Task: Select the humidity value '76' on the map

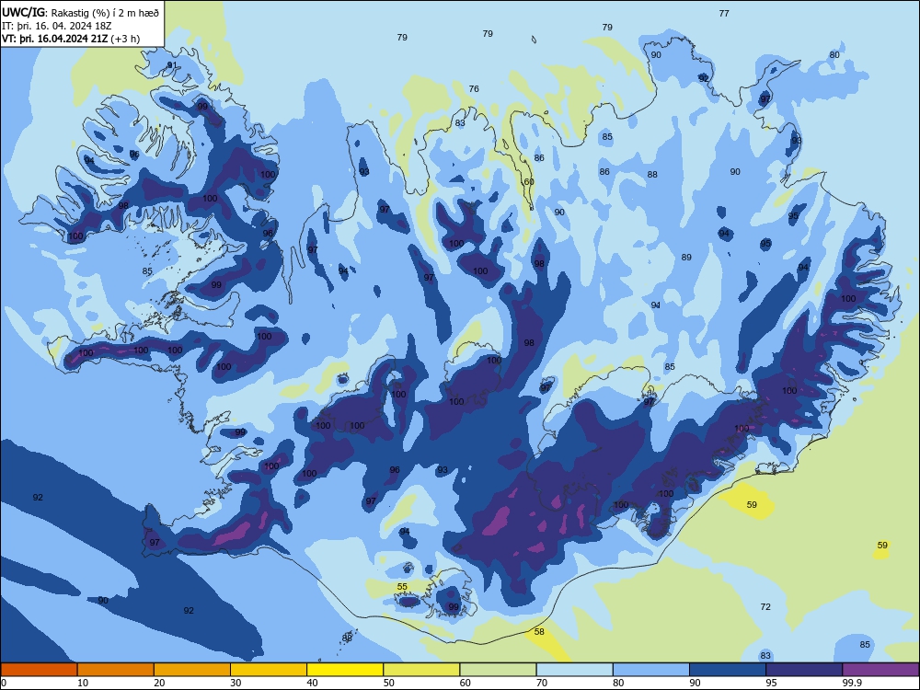Action: tap(474, 88)
